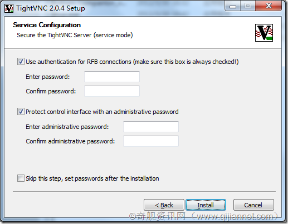This screenshot has width=288, height=224.
Task: Start installation with the Install button
Action: click(x=206, y=205)
